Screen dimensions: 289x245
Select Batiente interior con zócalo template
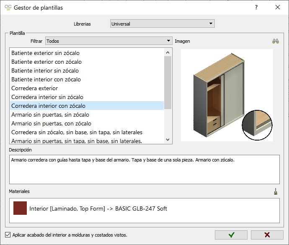click(x=87, y=80)
